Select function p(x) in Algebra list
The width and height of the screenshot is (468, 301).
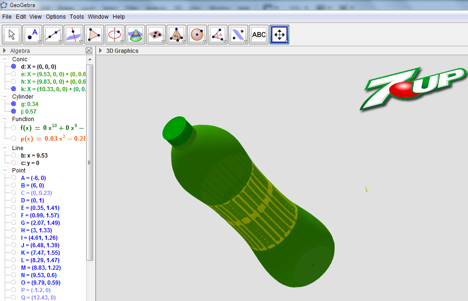click(x=53, y=138)
